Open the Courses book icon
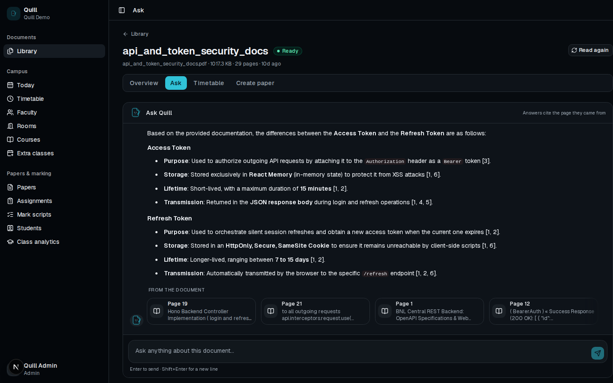 (10, 140)
